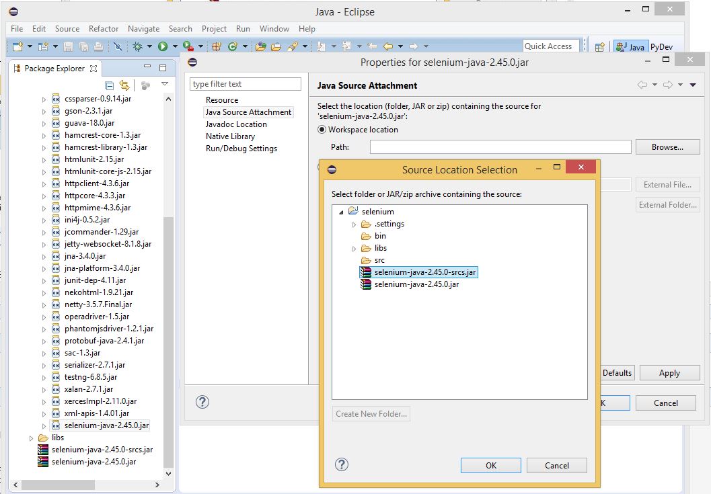711x494 pixels.
Task: Select Javadoc Location in Properties list
Action: pyautogui.click(x=236, y=124)
